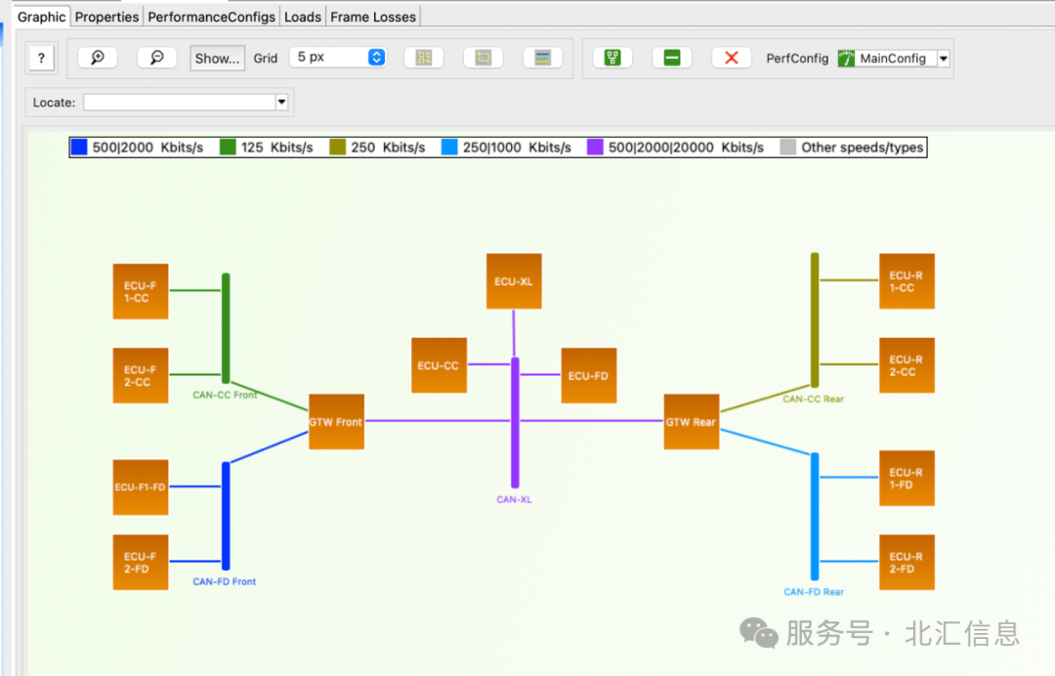The image size is (1055, 676).
Task: Click the CAN-FD Rear label
Action: pos(814,592)
